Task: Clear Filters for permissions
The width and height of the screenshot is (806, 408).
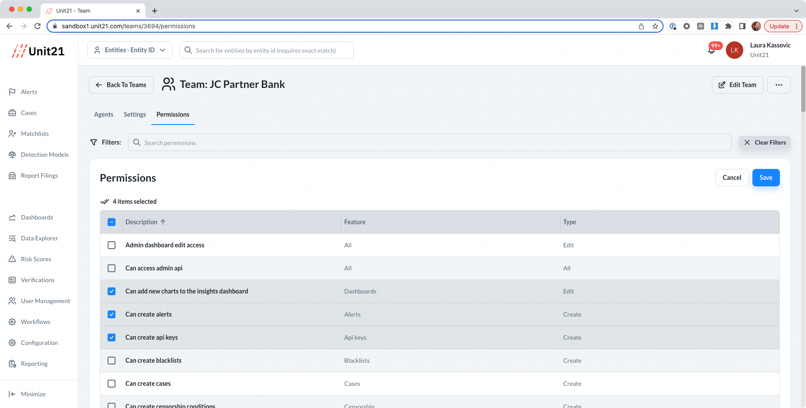Action: click(x=765, y=142)
